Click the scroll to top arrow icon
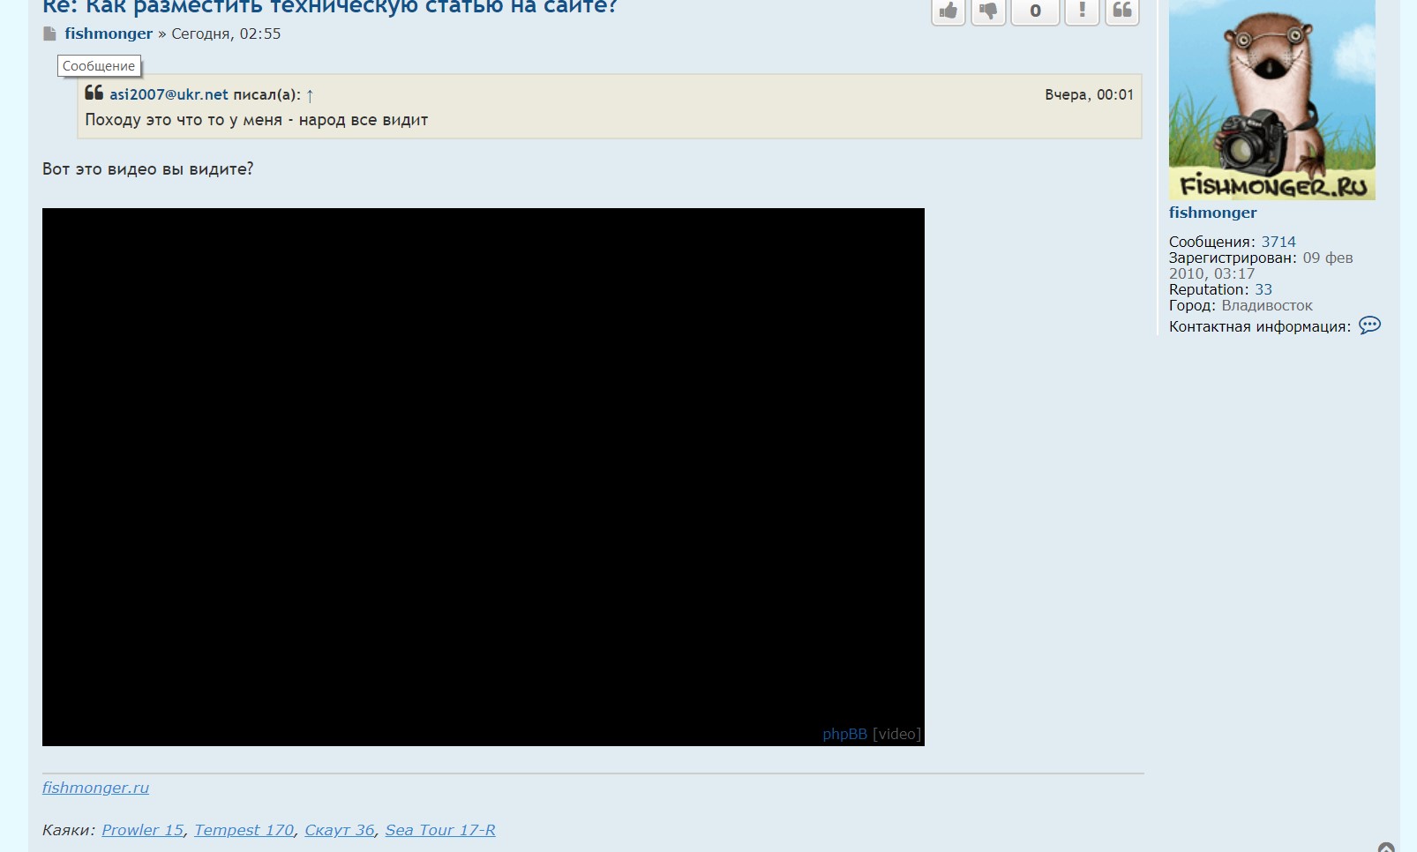 click(1386, 848)
